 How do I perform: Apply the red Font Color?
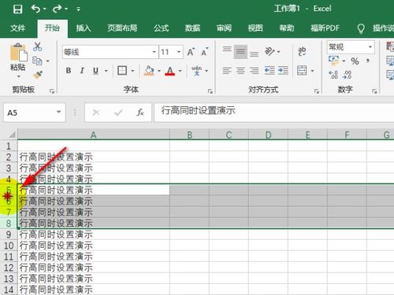point(170,71)
